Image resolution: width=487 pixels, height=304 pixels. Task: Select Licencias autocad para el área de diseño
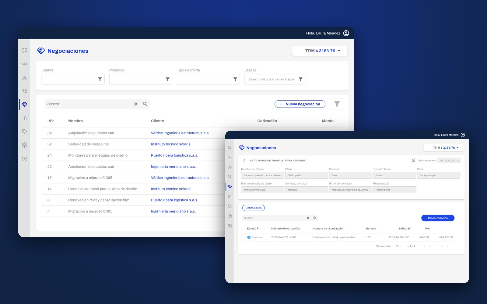(103, 189)
